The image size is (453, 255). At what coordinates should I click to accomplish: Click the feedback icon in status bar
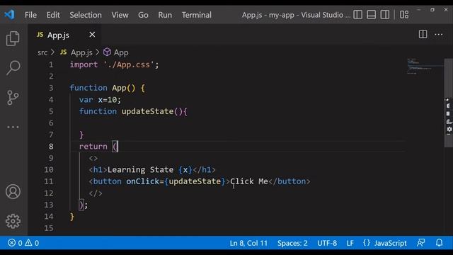pyautogui.click(x=421, y=243)
